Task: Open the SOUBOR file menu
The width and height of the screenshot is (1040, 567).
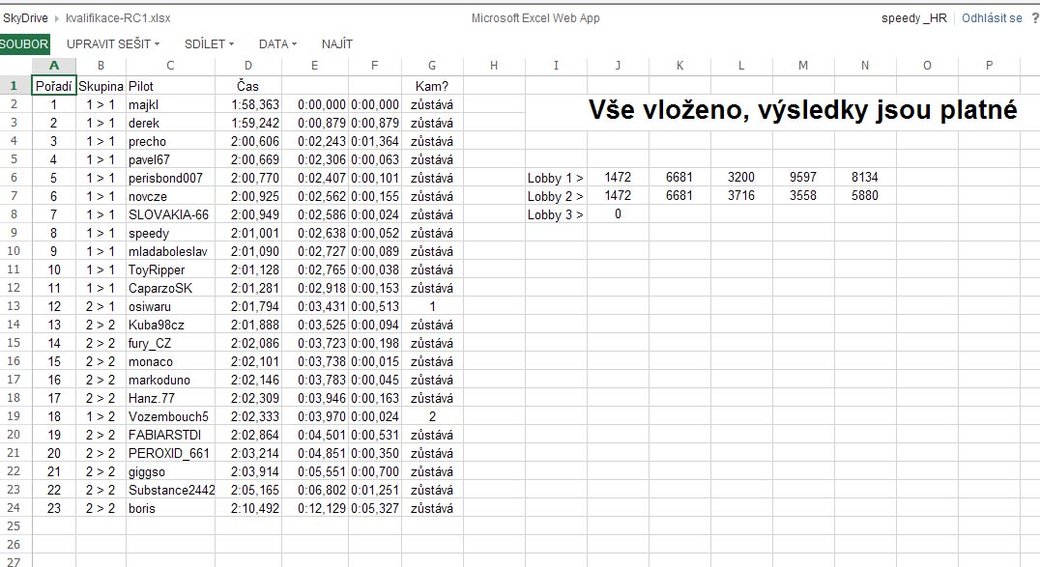Action: 24,43
